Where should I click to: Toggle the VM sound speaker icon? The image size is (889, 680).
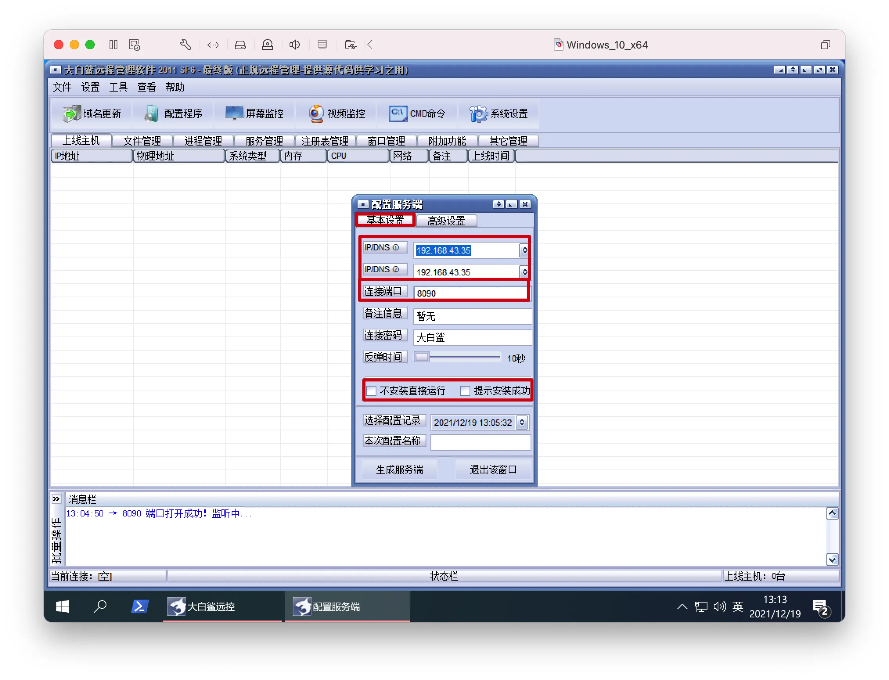point(295,45)
